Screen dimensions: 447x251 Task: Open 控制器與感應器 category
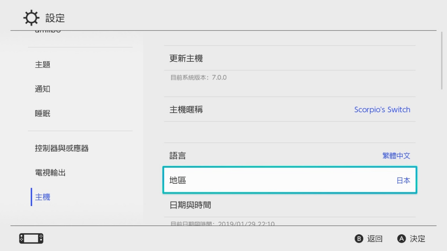pos(62,148)
